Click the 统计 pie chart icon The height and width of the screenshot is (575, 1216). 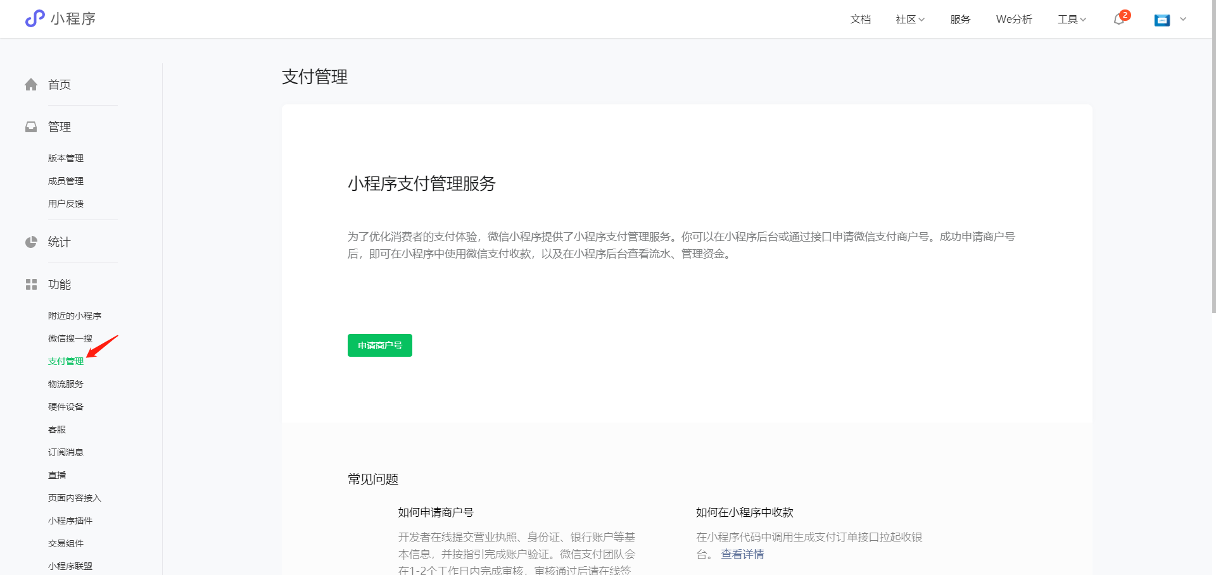point(31,242)
